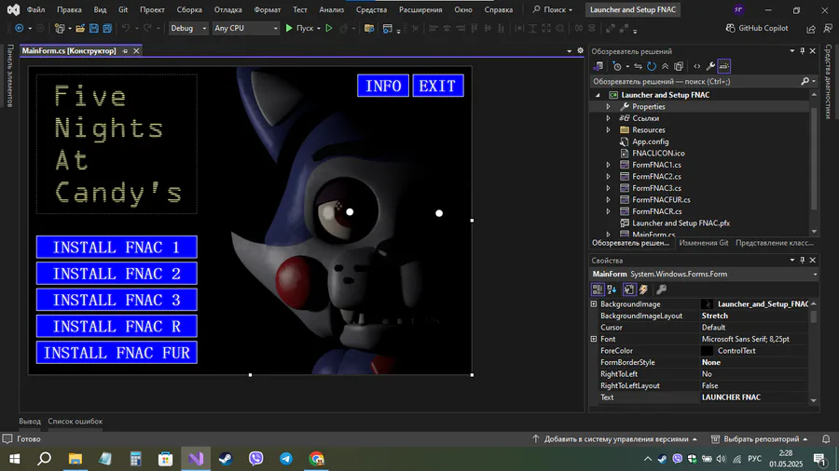The width and height of the screenshot is (839, 471).
Task: Expand the FormFNACFUR.cs node
Action: 608,200
